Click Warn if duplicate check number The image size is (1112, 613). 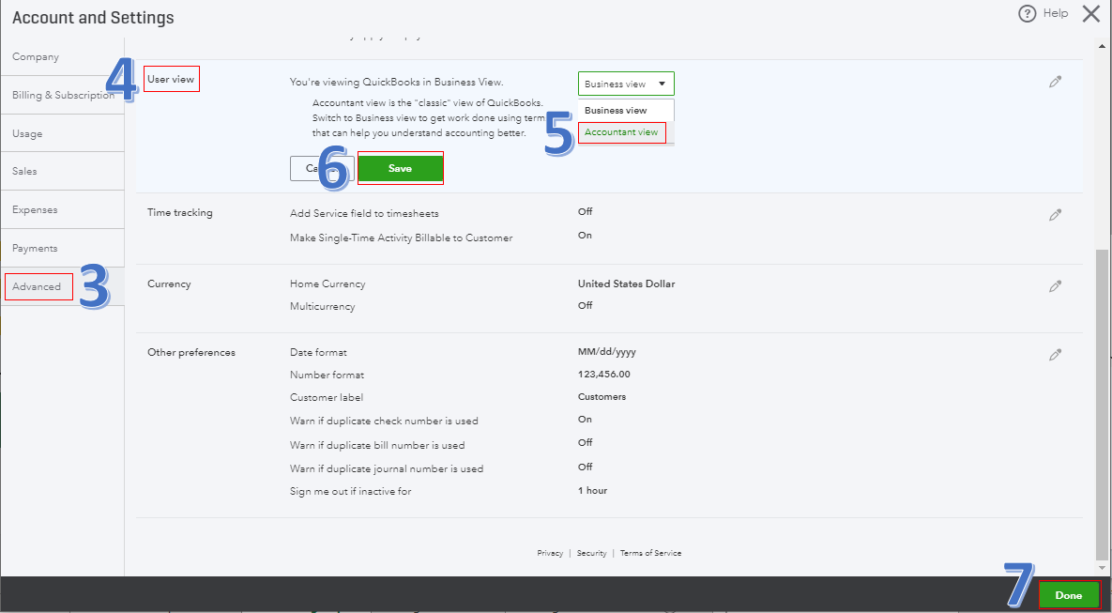coord(384,421)
